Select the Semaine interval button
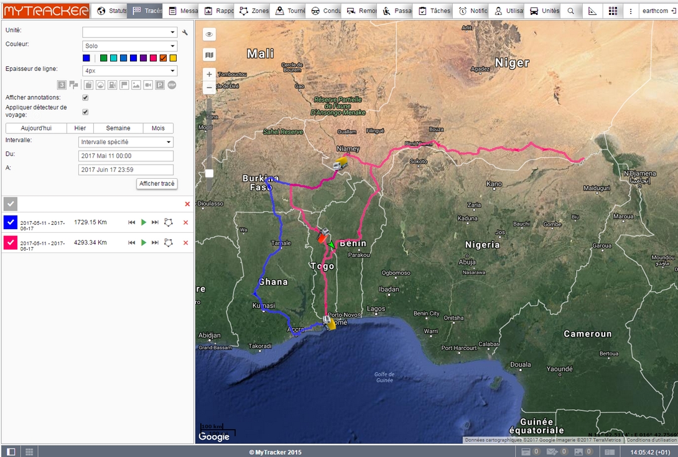Viewport: 678px width, 457px height. (x=118, y=128)
